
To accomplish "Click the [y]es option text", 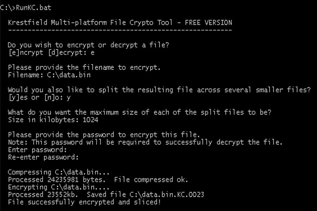I will coord(18,97).
